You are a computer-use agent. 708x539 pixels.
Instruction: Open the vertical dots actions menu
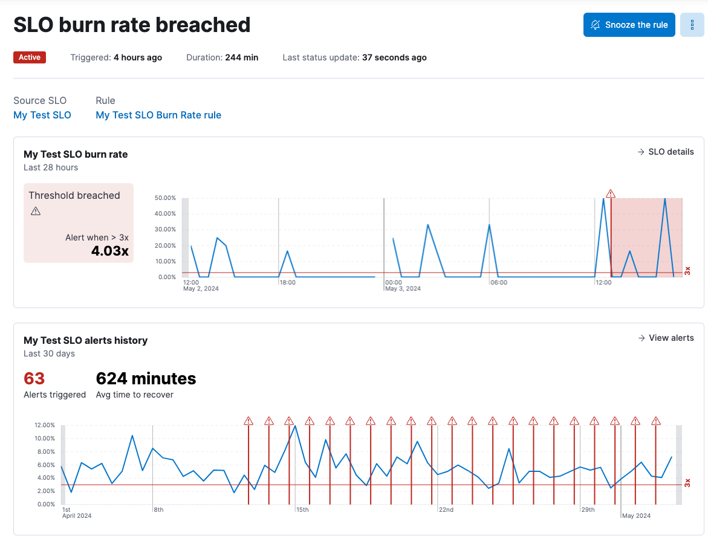click(692, 25)
